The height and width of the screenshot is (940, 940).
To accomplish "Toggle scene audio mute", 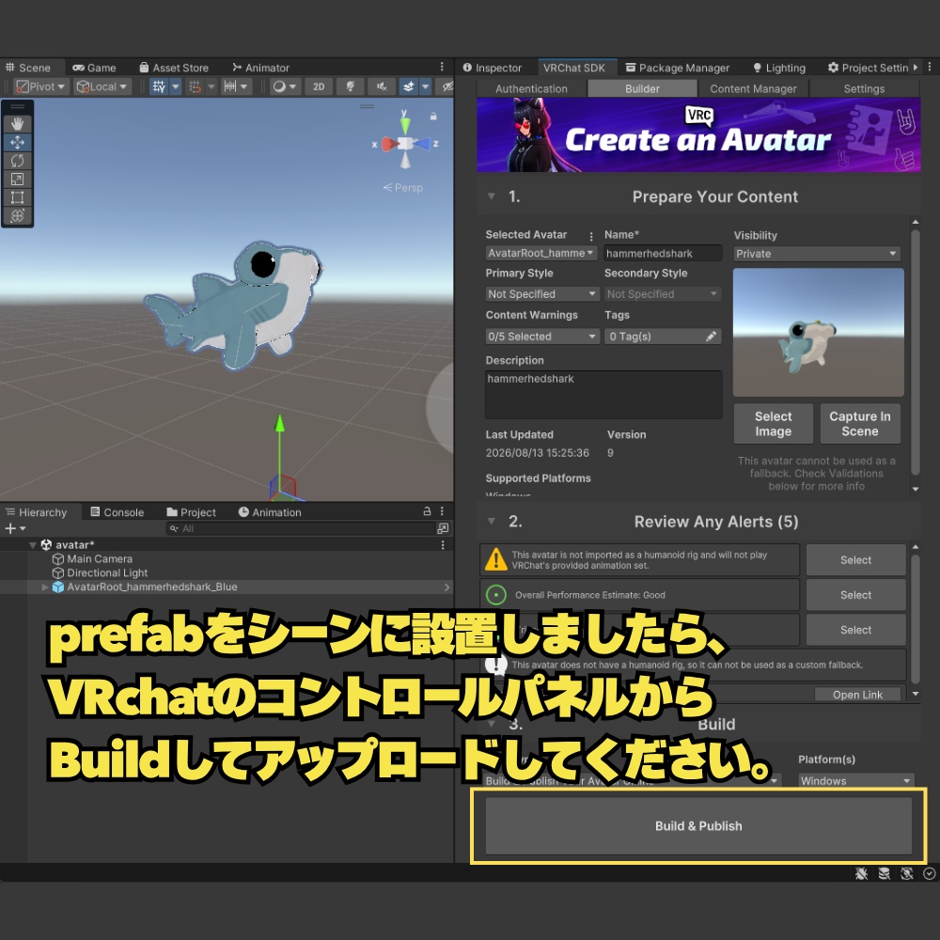I will click(x=382, y=86).
